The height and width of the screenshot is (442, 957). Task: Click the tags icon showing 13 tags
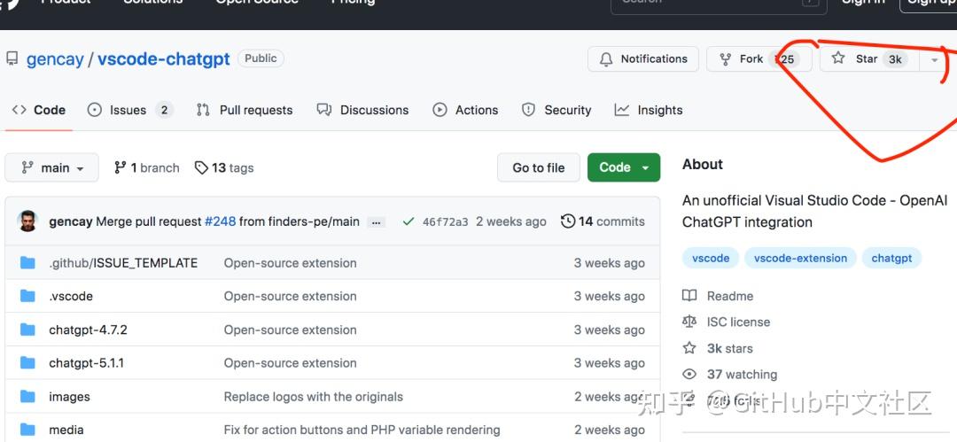click(x=201, y=168)
